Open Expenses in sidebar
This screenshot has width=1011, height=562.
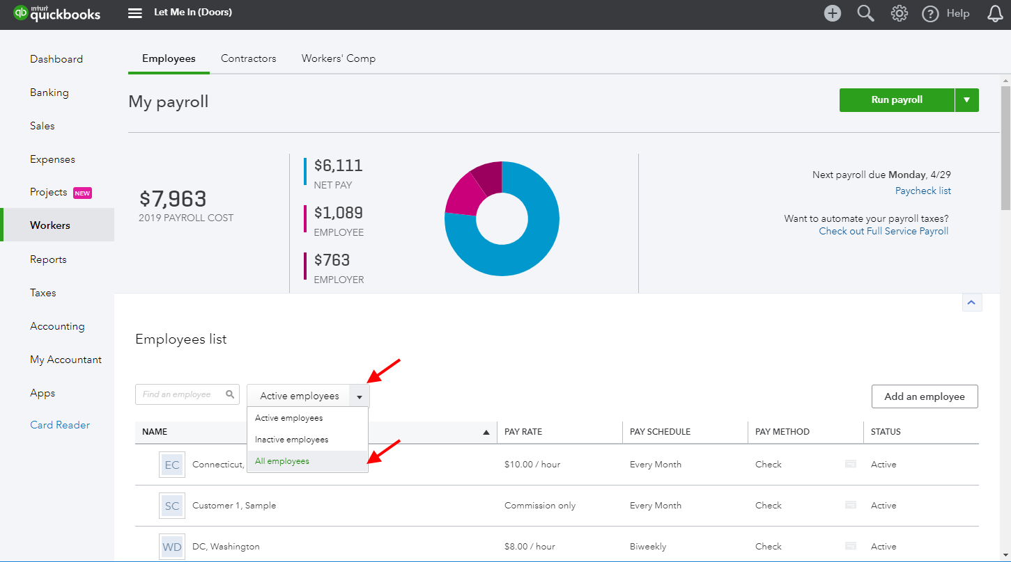point(52,159)
